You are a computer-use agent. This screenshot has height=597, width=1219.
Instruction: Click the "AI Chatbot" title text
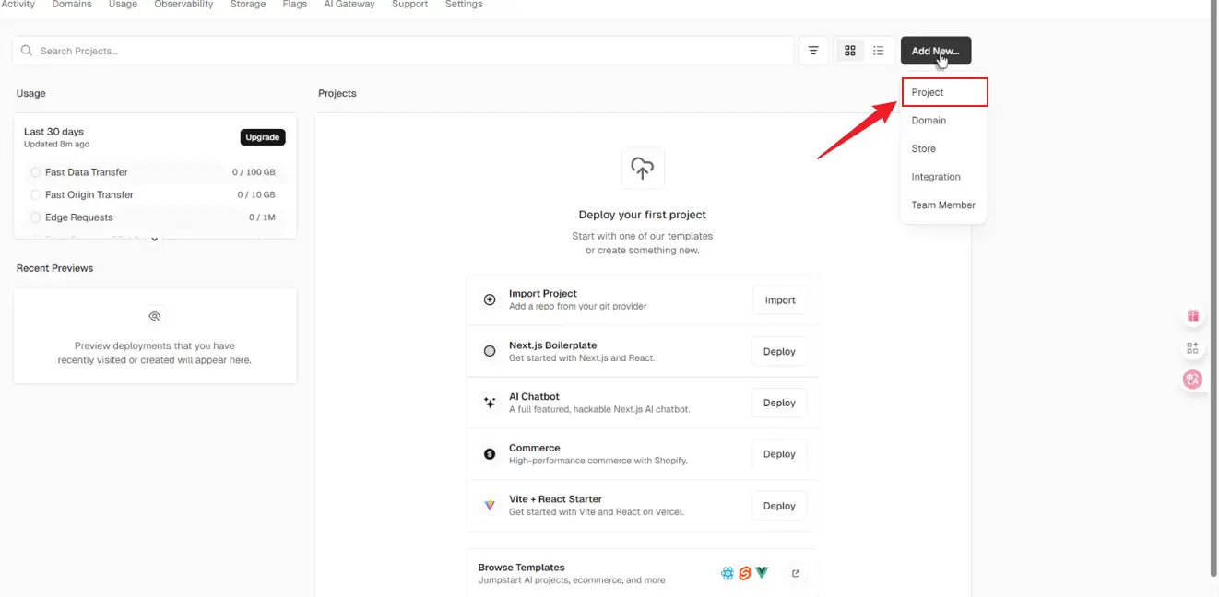click(x=535, y=397)
